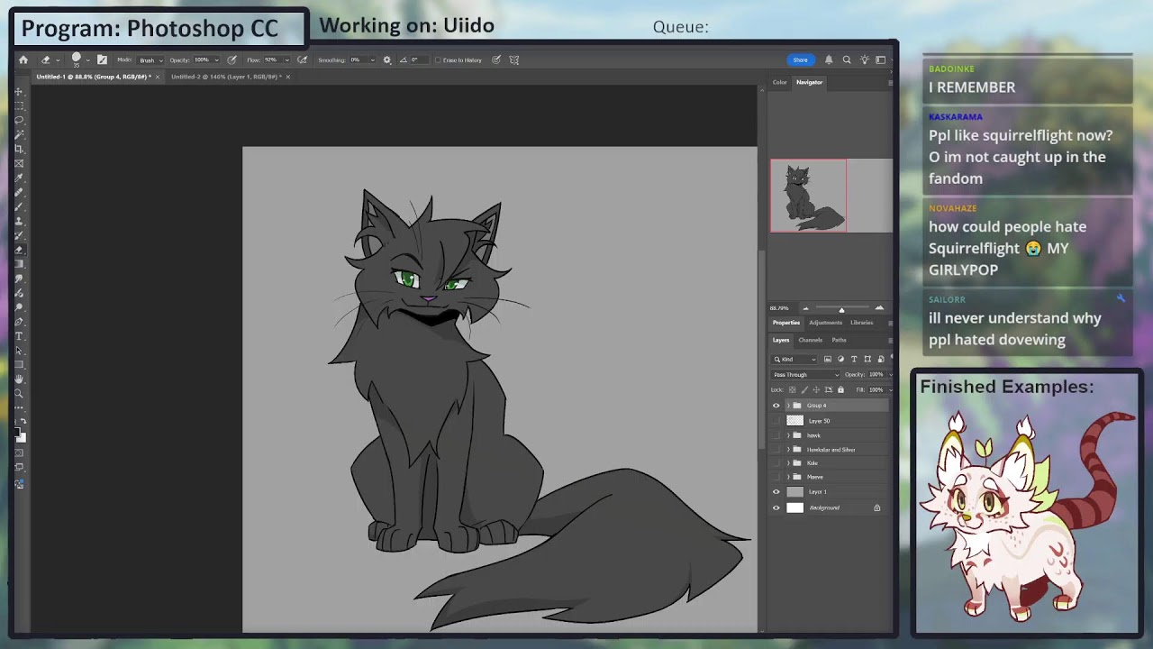
Task: Open the layer filter Kind dropdown
Action: coord(794,359)
